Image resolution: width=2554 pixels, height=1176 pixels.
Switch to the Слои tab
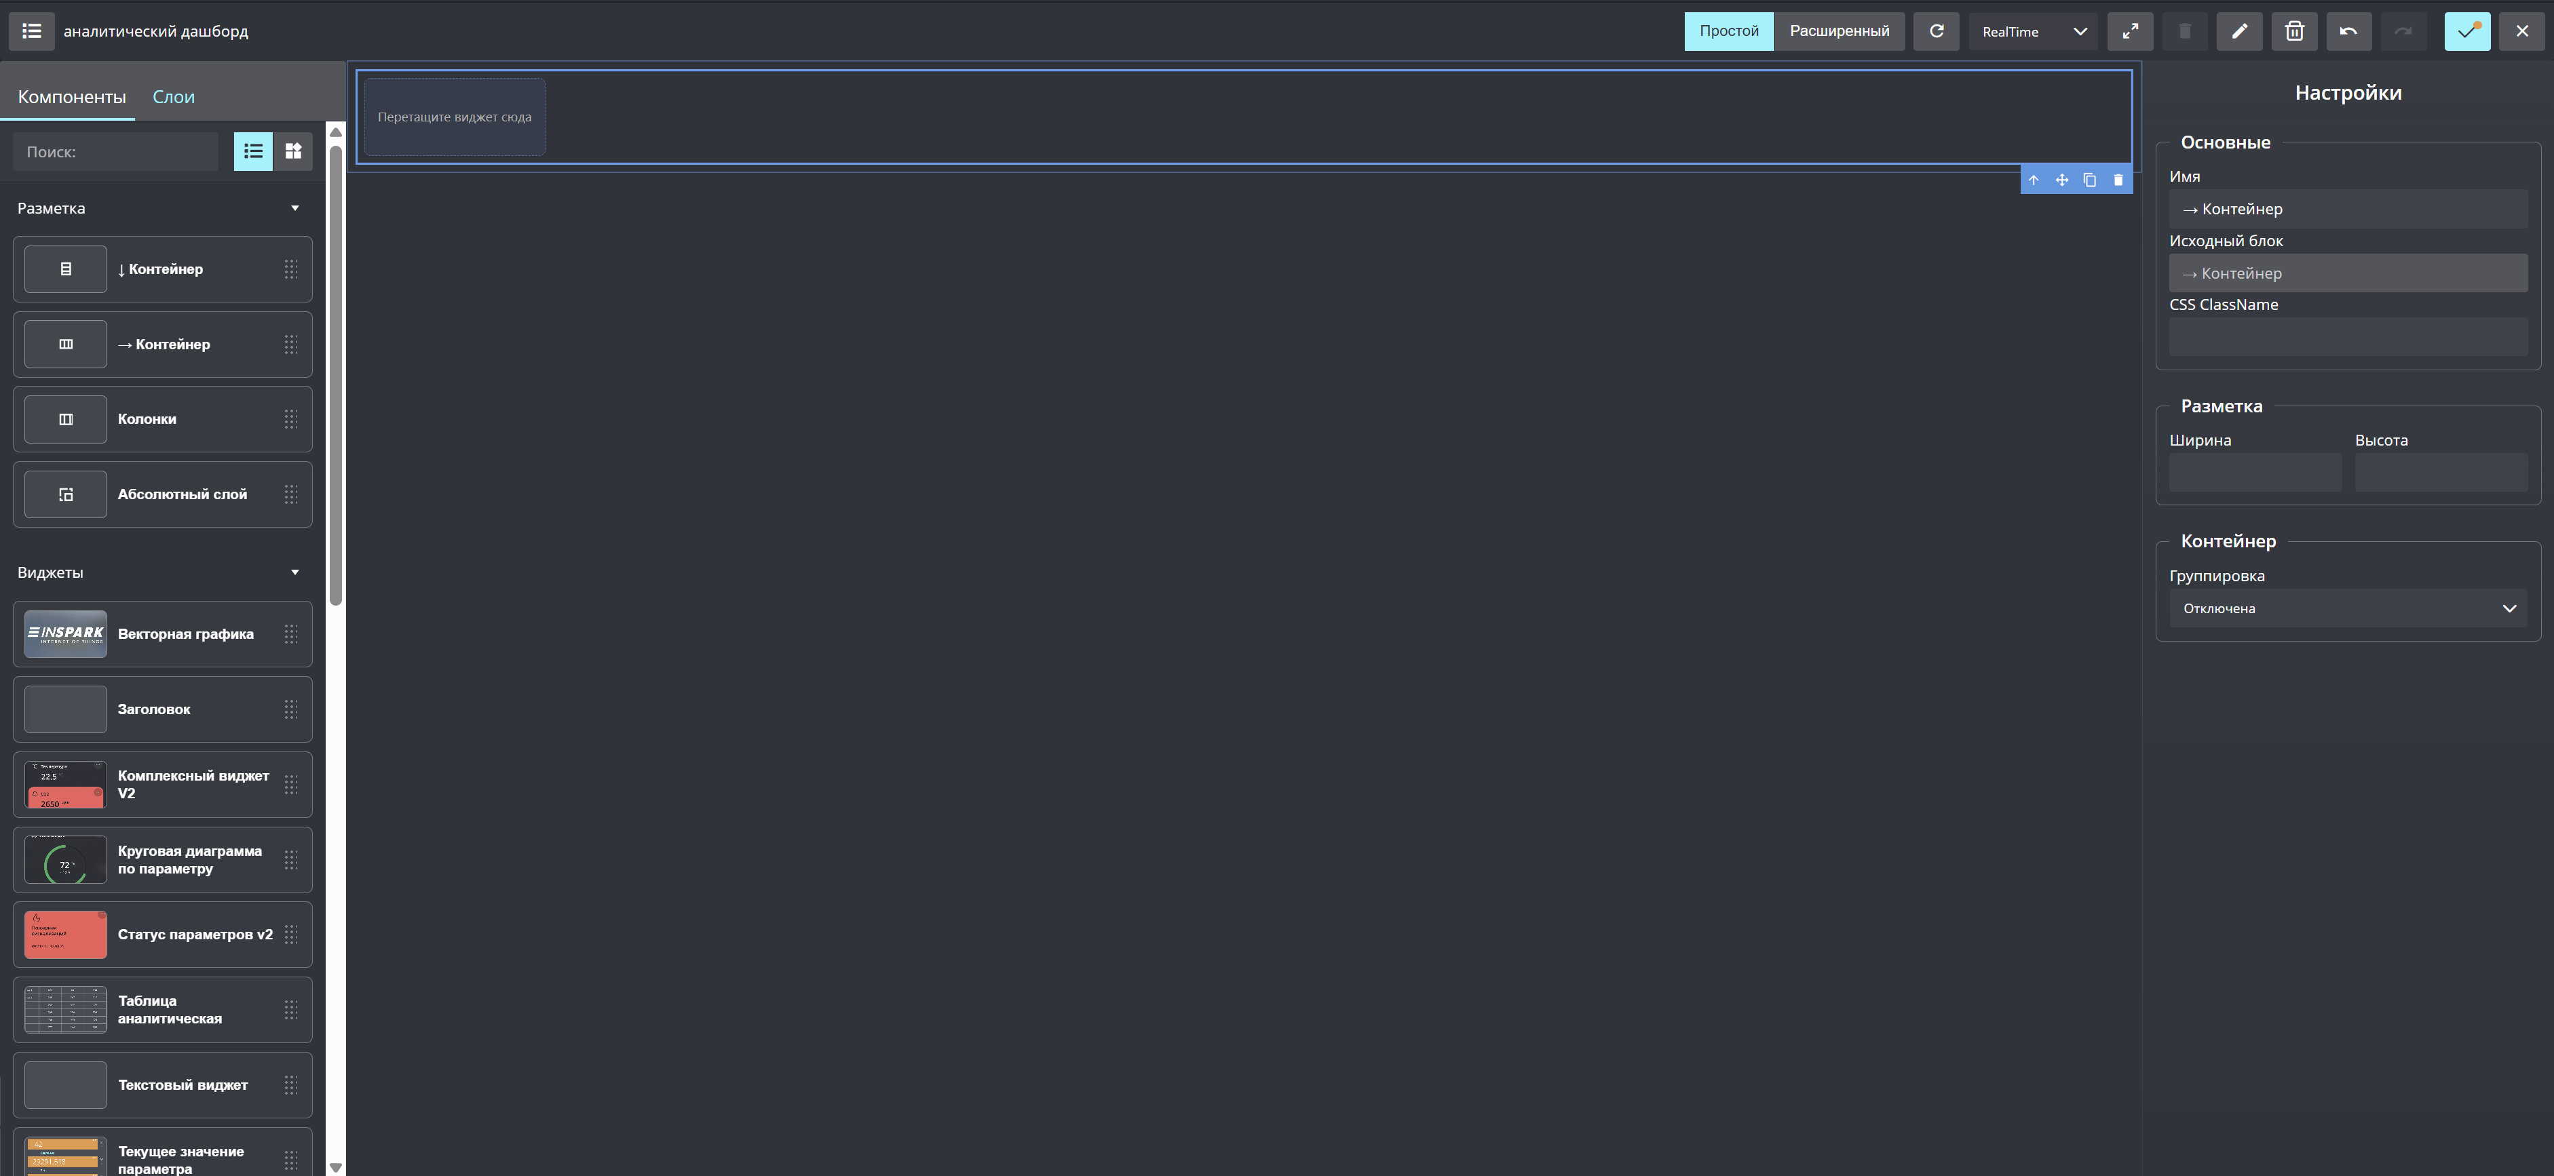[x=174, y=96]
